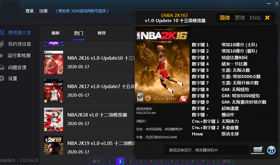The width and height of the screenshot is (280, 165).
Task: Click the 运行库检测 arrow icon
Action: [x=2, y=55]
